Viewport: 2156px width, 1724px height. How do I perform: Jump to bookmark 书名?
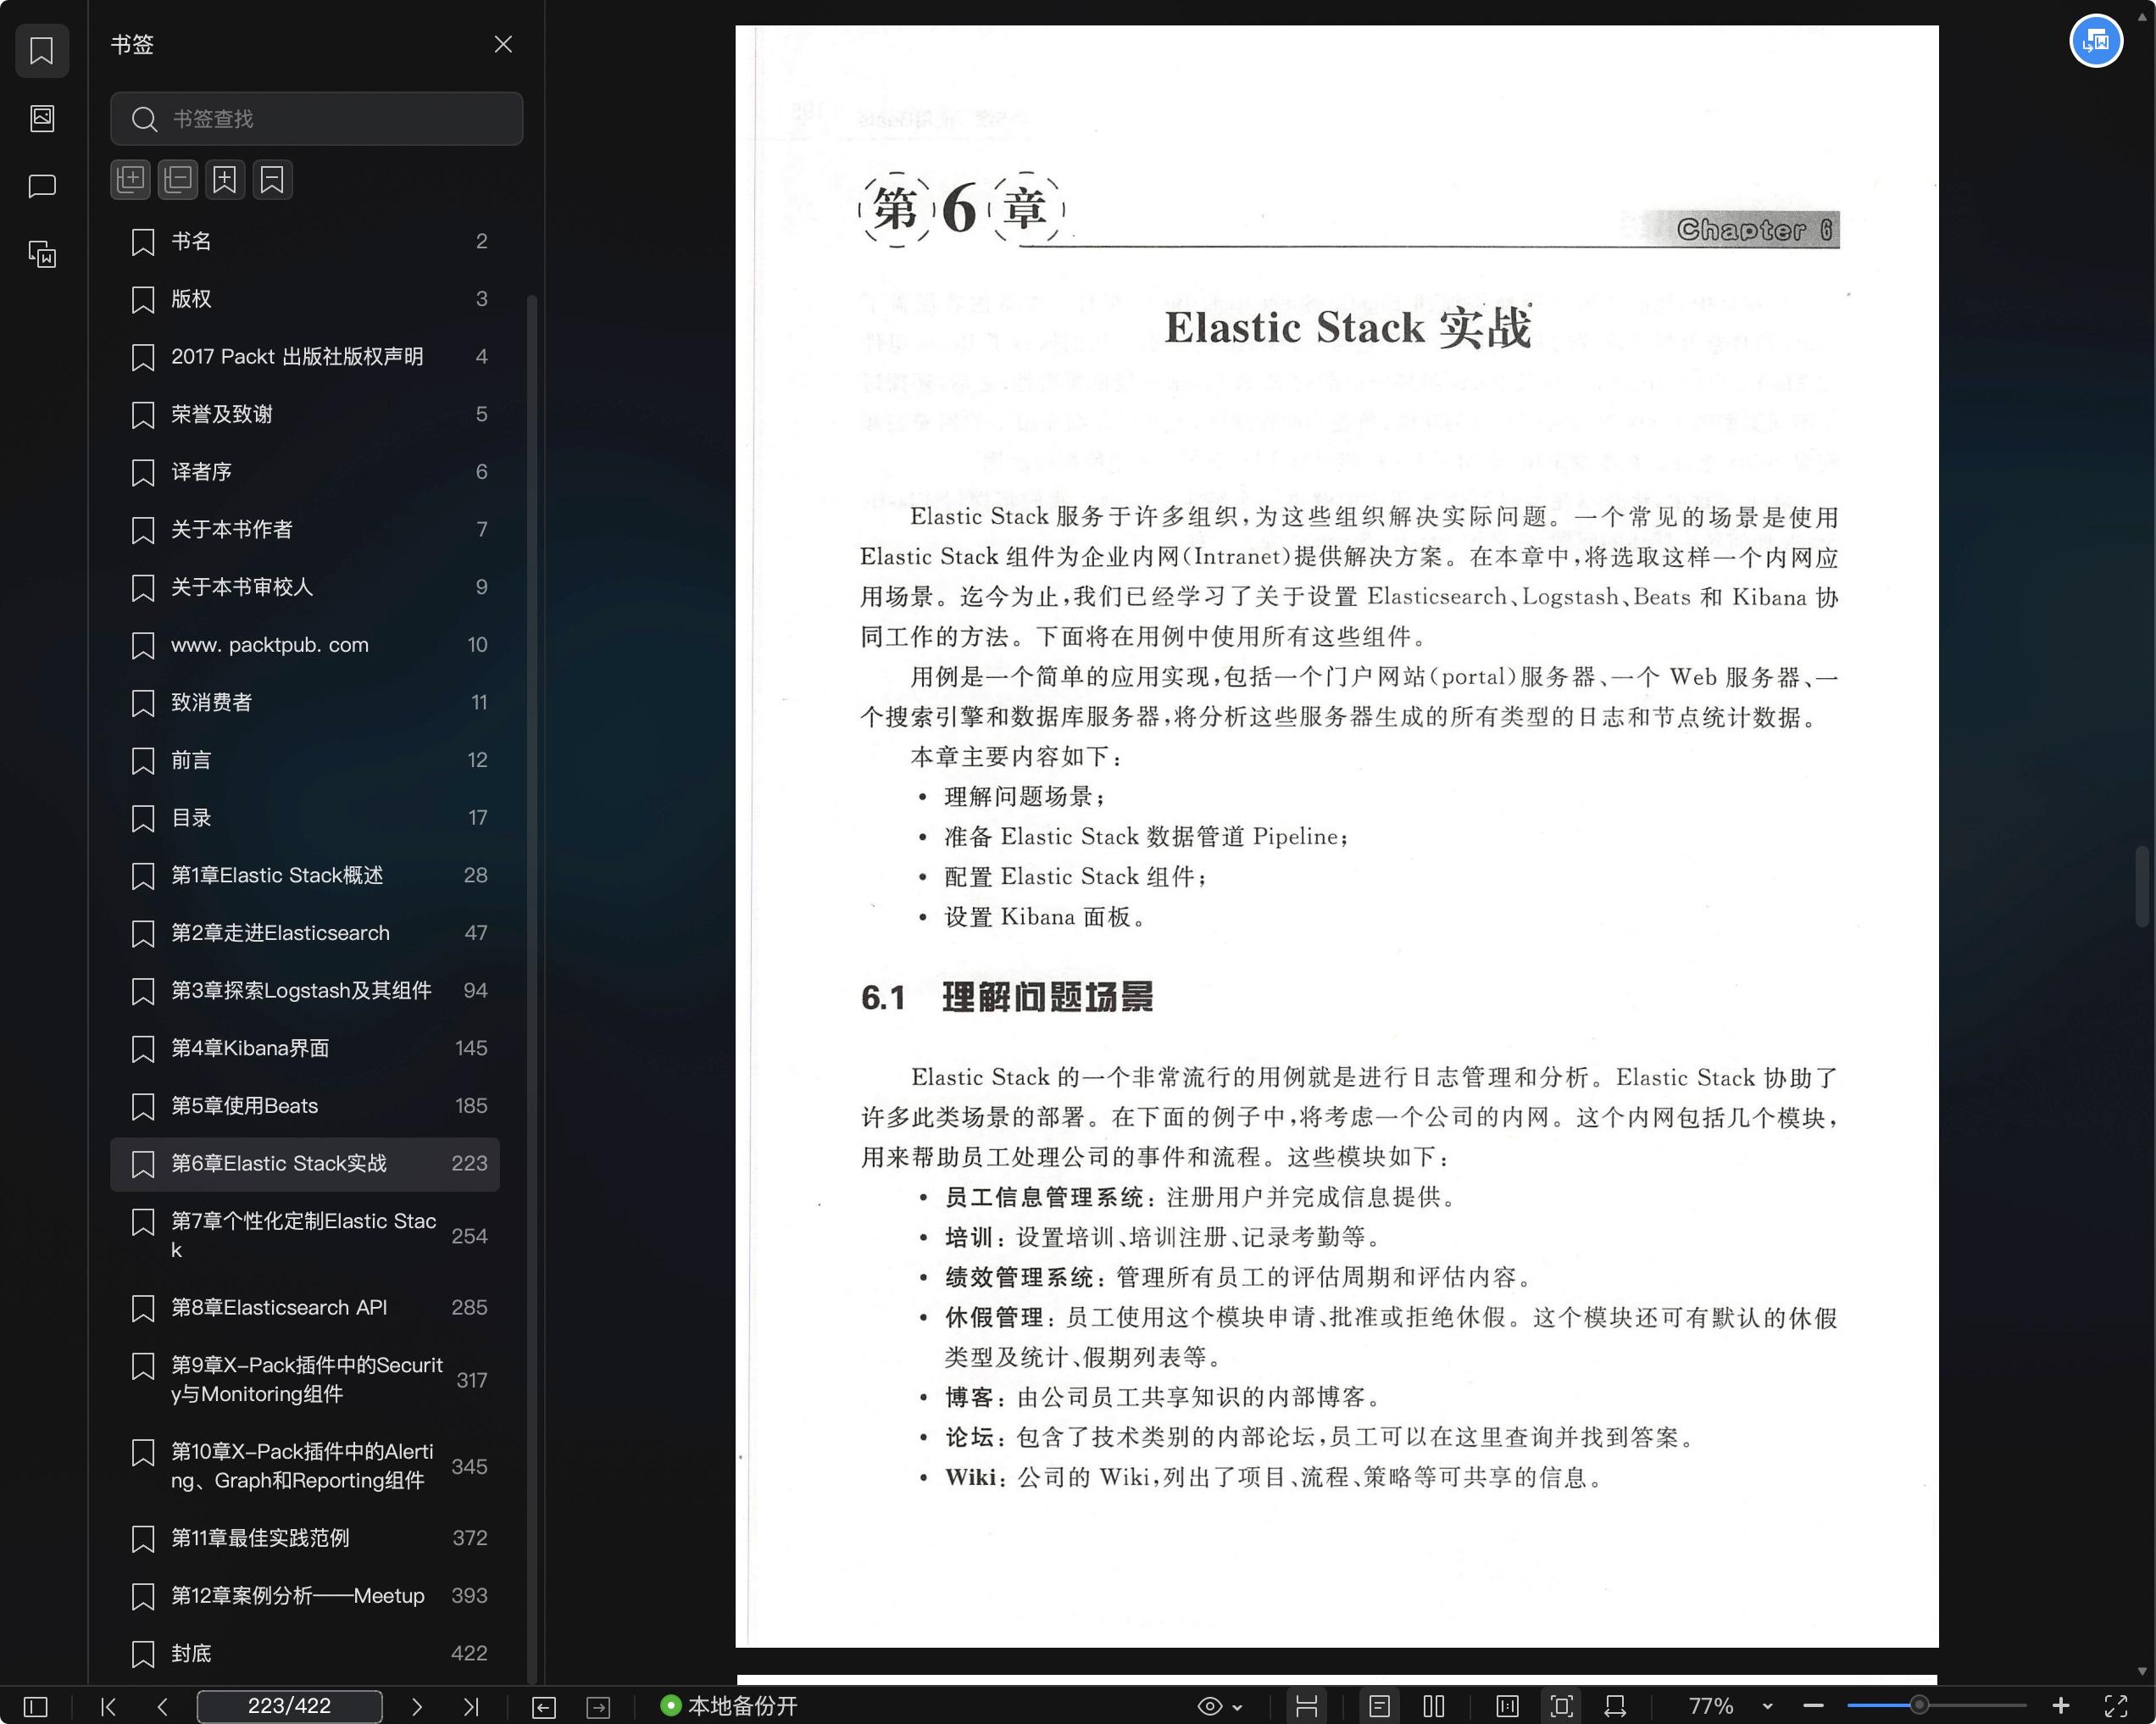305,241
